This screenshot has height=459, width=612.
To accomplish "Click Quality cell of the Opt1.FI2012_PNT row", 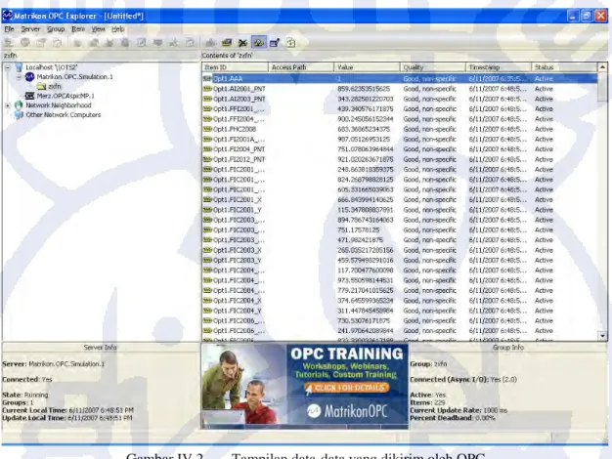I will click(429, 159).
